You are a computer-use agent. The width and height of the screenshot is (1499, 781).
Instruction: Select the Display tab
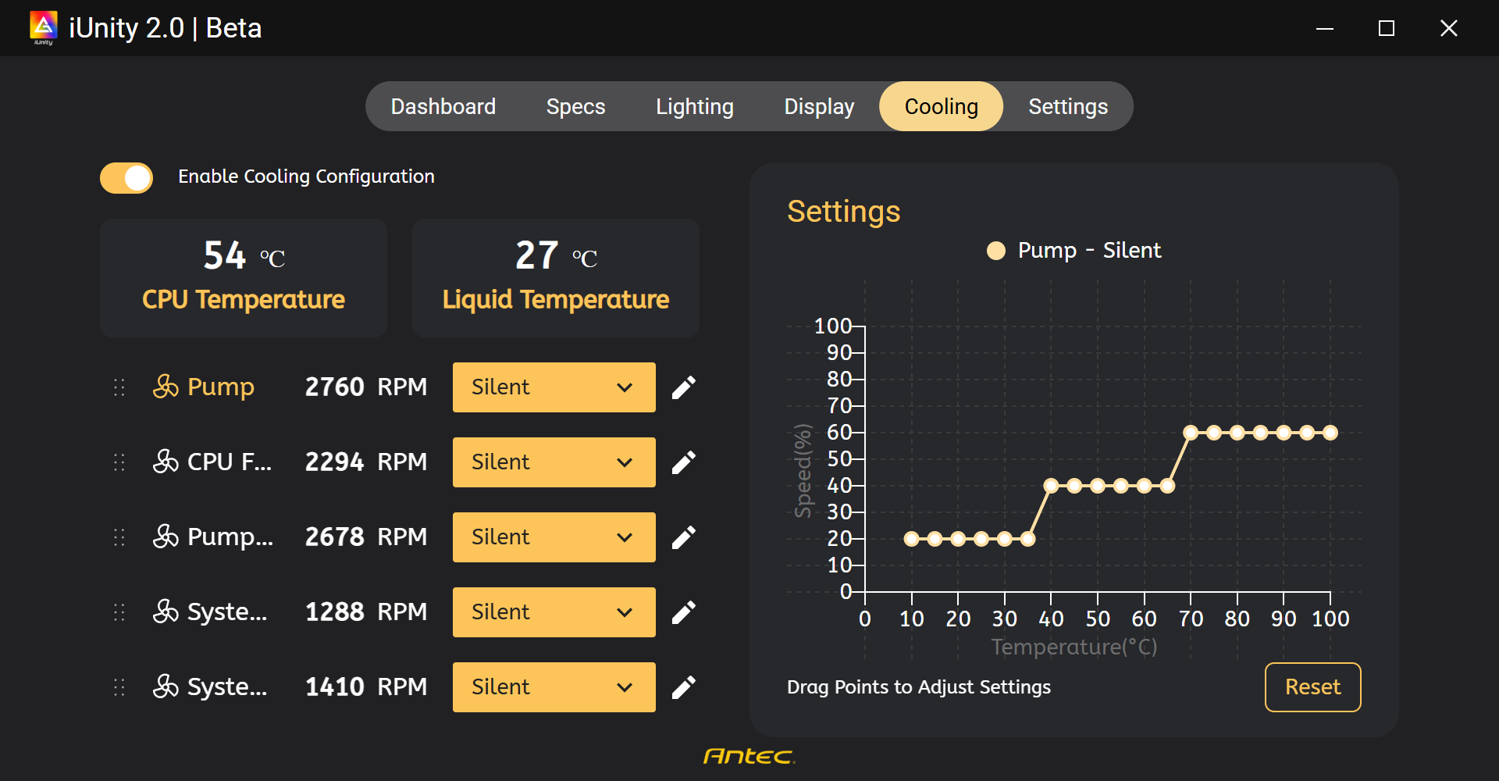819,106
